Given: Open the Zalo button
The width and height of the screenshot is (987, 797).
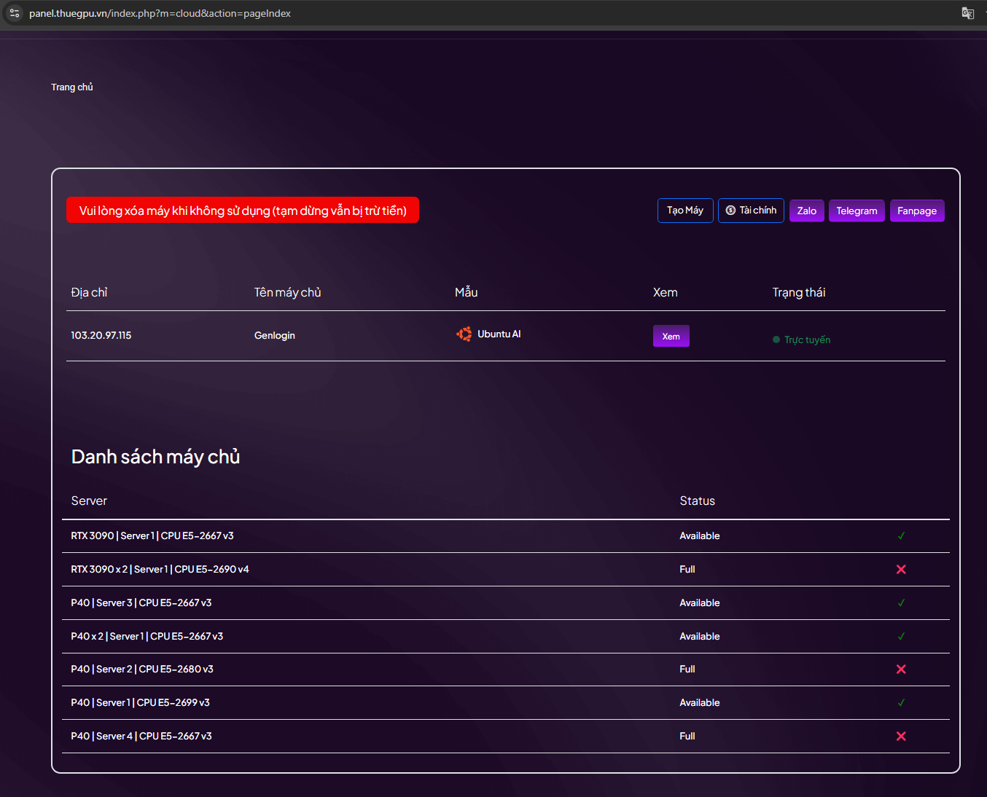Looking at the screenshot, I should [806, 211].
